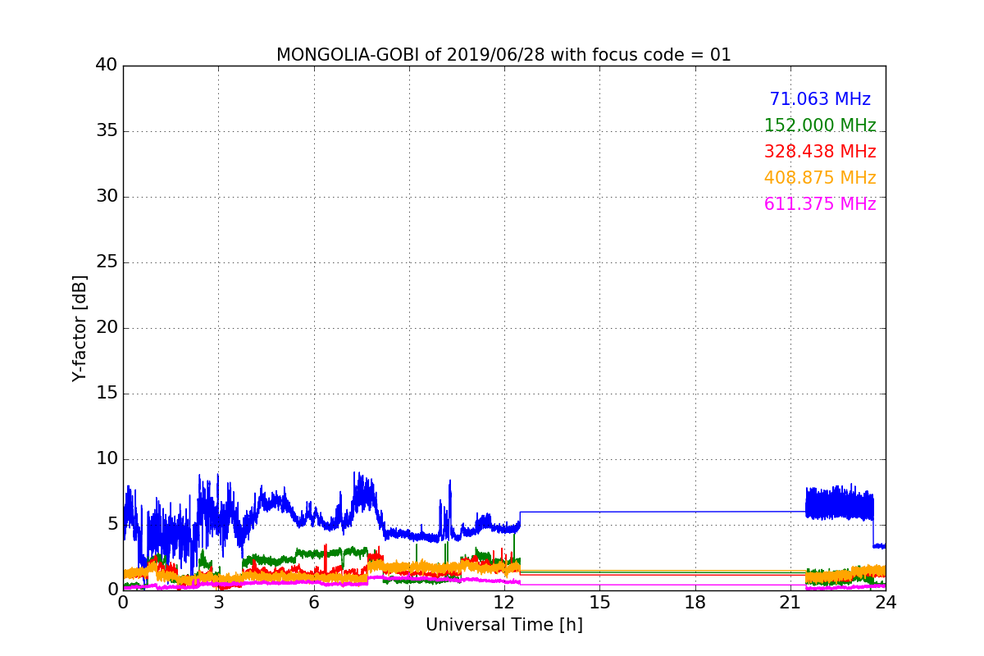Select the blue 71.063 MHz legend label
984x656 pixels.
pos(820,99)
